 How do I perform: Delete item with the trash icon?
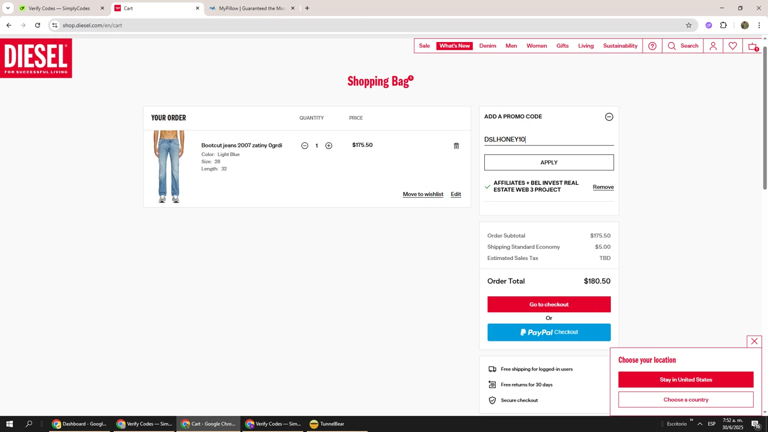[456, 146]
